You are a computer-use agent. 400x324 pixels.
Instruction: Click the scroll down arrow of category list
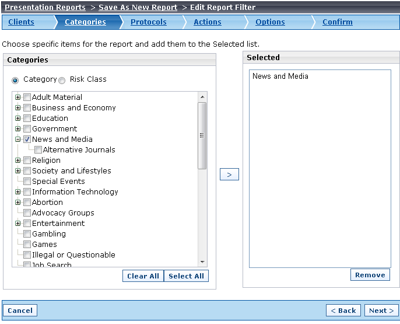(202, 262)
